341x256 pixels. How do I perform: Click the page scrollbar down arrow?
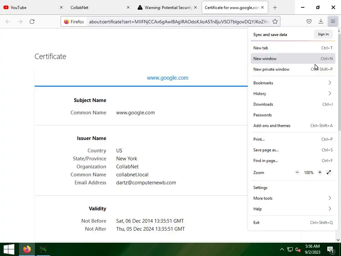pyautogui.click(x=338, y=240)
